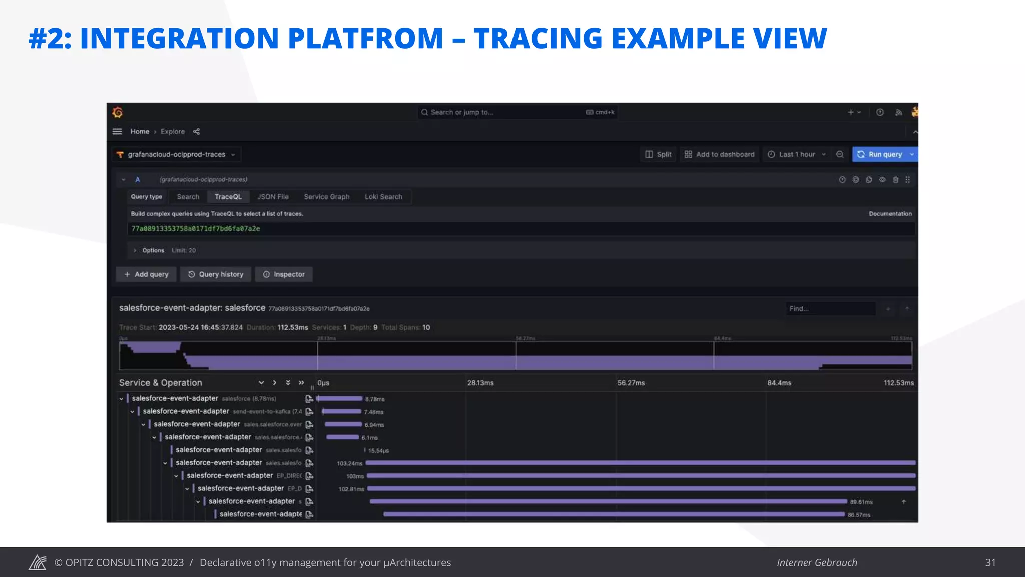Collapse query row A chevron
The width and height of the screenshot is (1025, 577).
click(x=123, y=180)
